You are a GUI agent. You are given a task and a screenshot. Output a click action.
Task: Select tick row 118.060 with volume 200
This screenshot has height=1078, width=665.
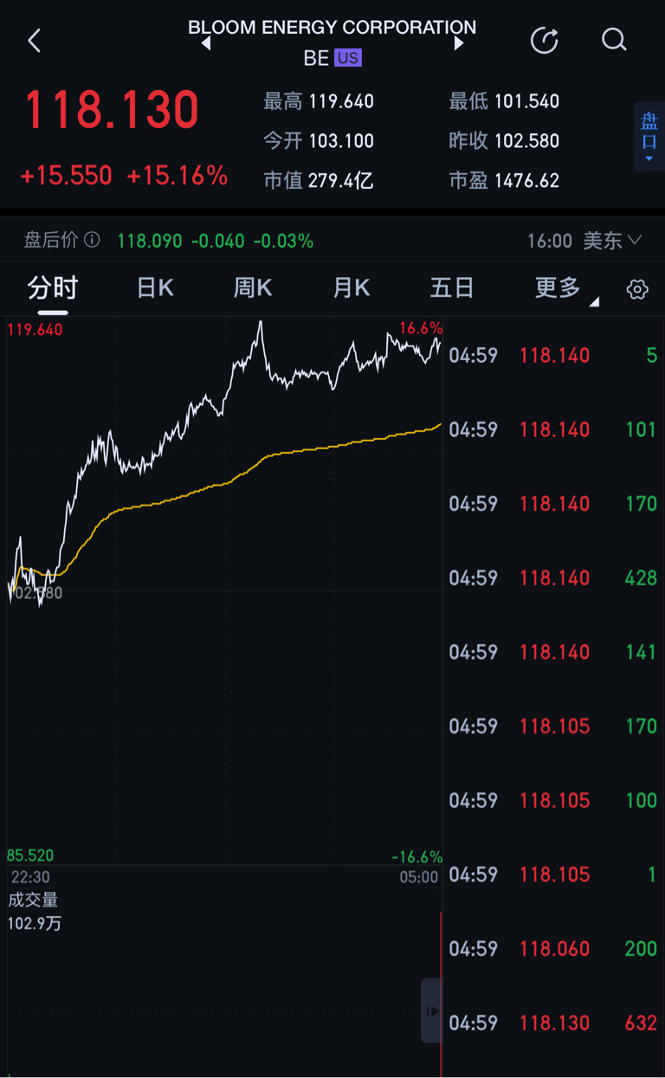[553, 949]
